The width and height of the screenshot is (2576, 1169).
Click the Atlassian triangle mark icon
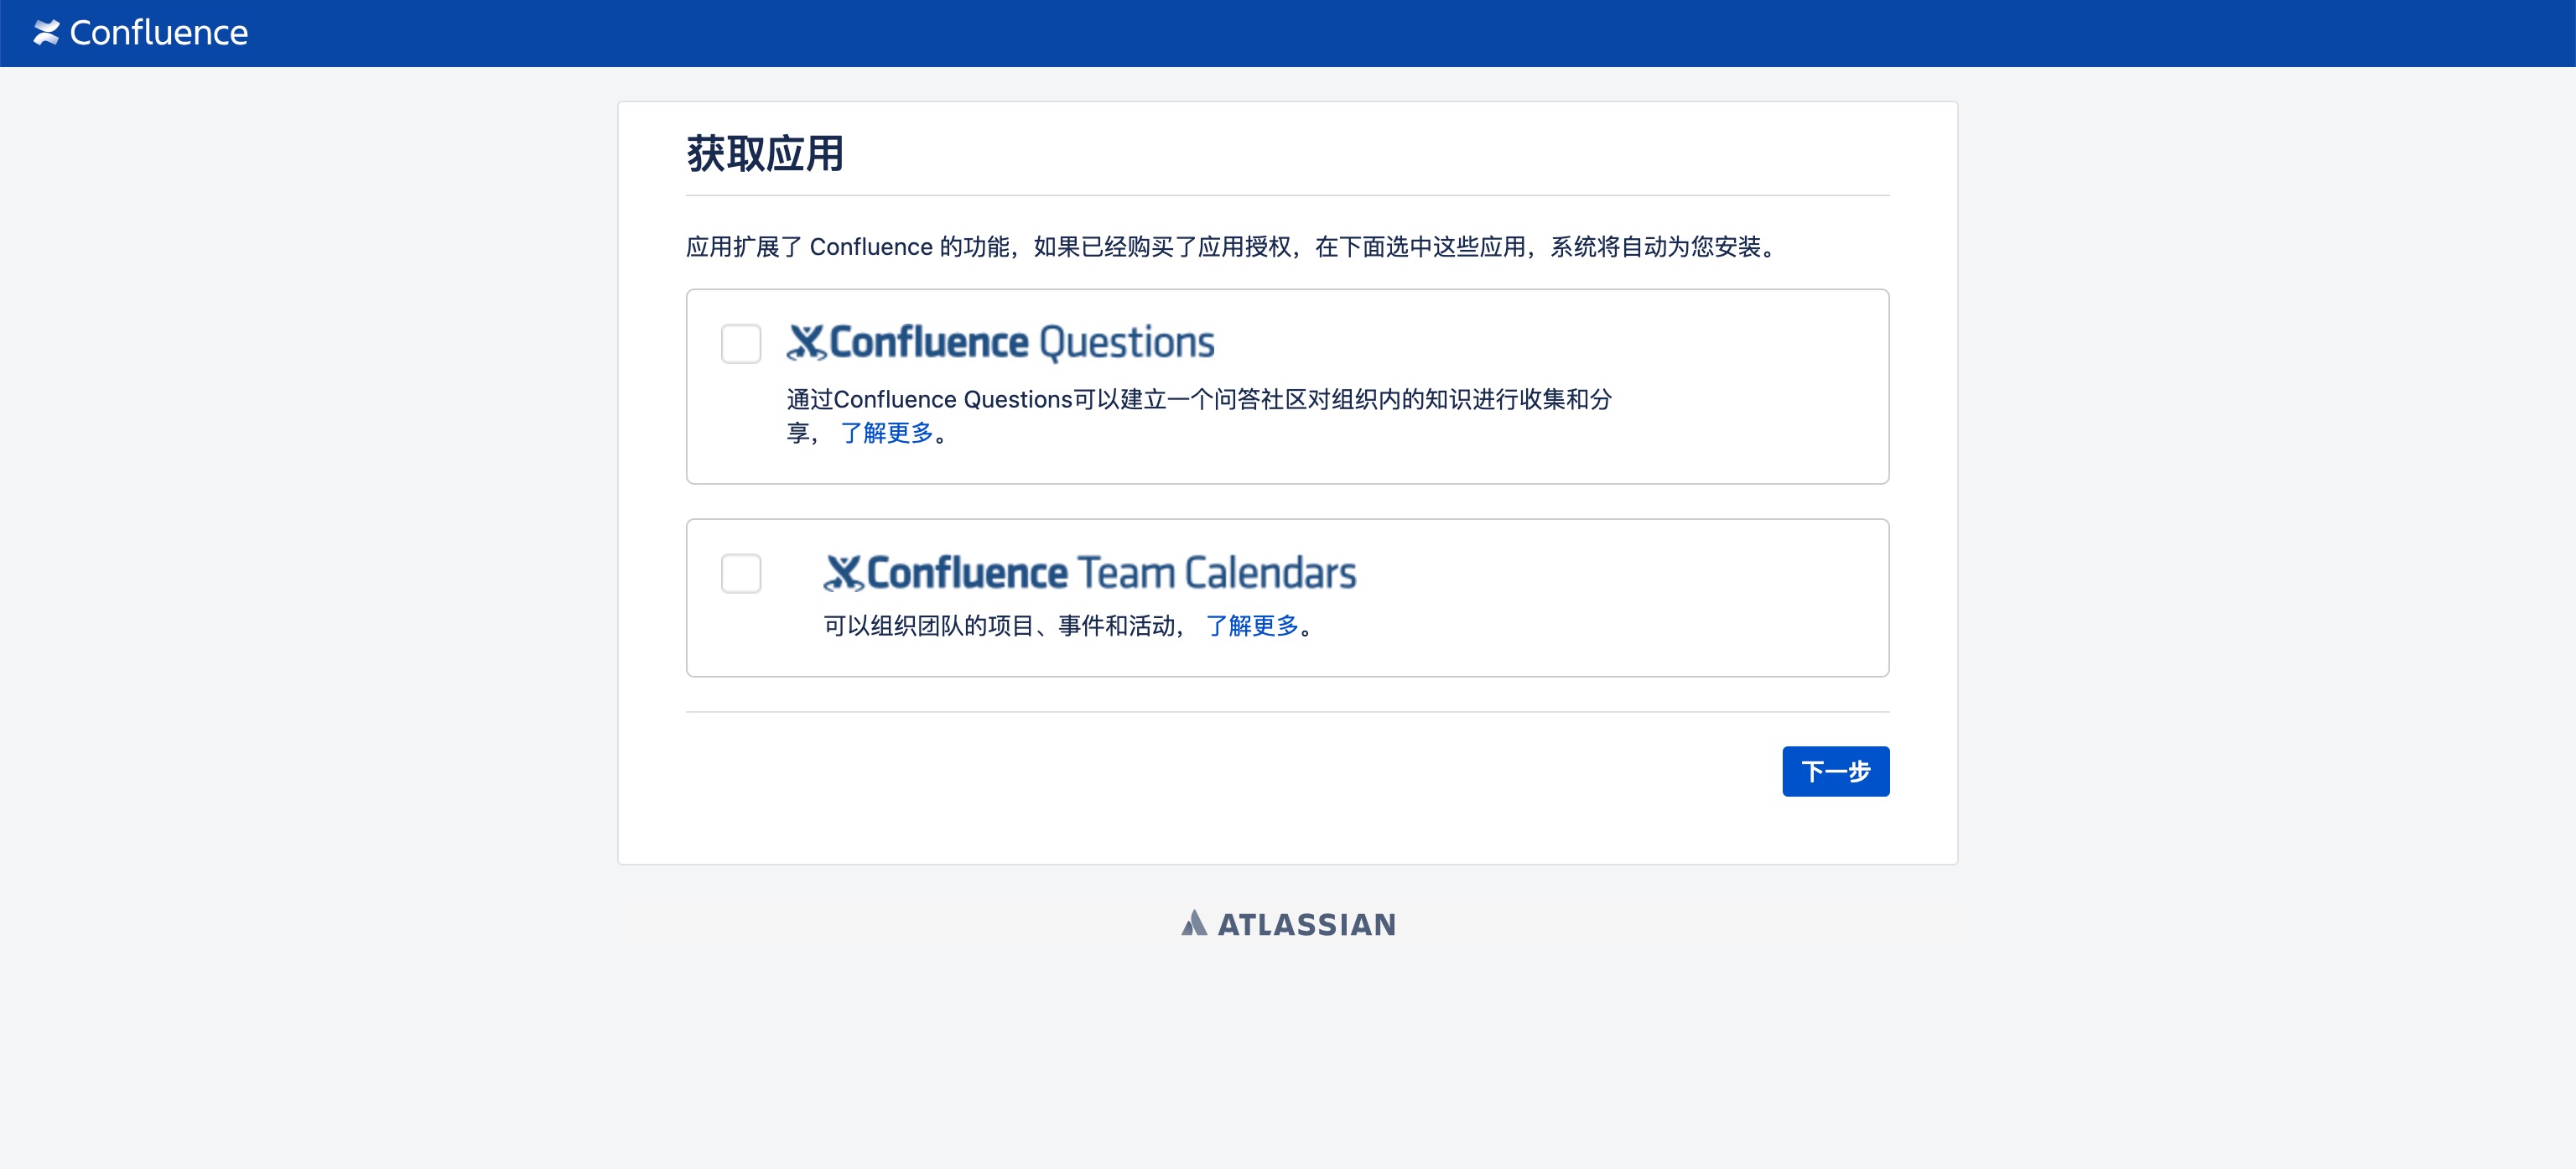click(x=1196, y=923)
